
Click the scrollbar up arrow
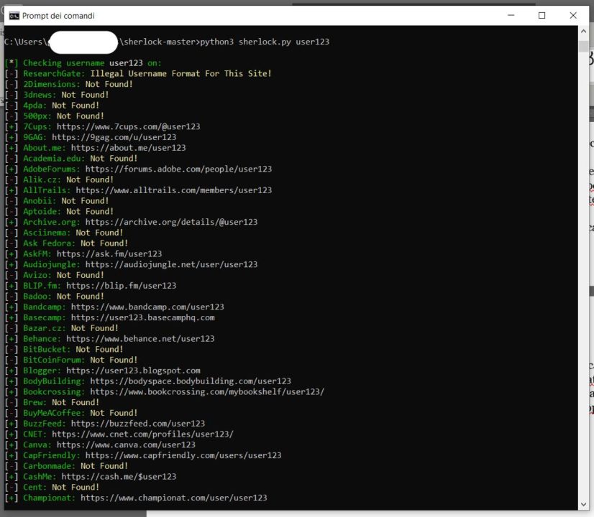[582, 30]
